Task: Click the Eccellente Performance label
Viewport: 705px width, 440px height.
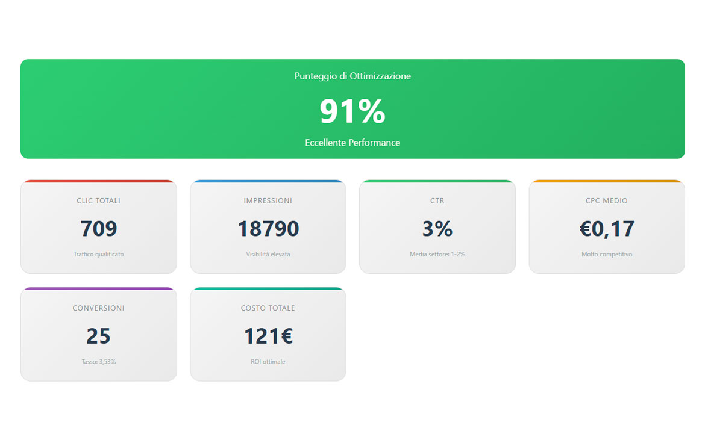Action: (x=352, y=143)
